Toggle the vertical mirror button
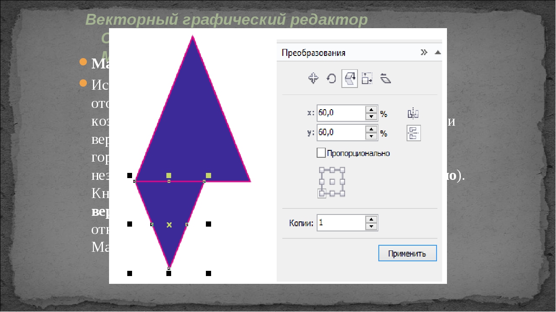 414,133
